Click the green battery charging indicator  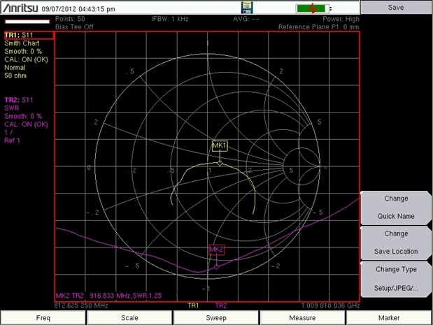tap(312, 8)
